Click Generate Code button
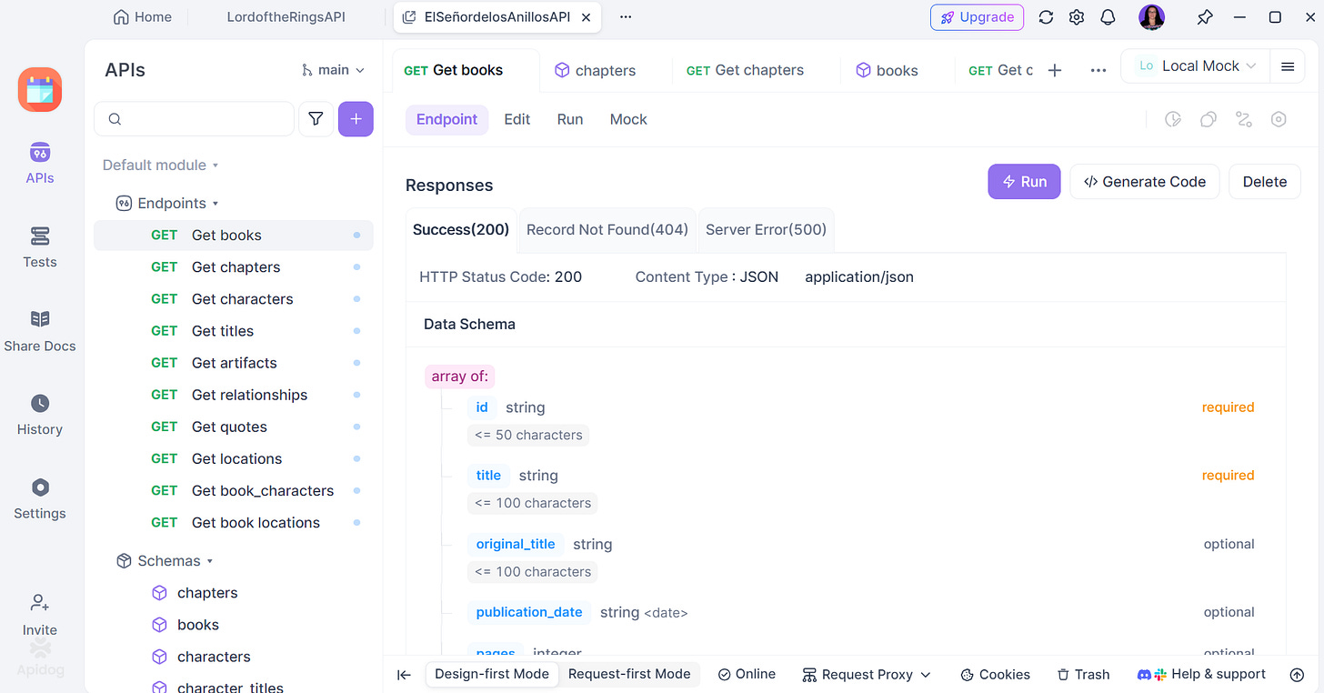 (x=1145, y=182)
